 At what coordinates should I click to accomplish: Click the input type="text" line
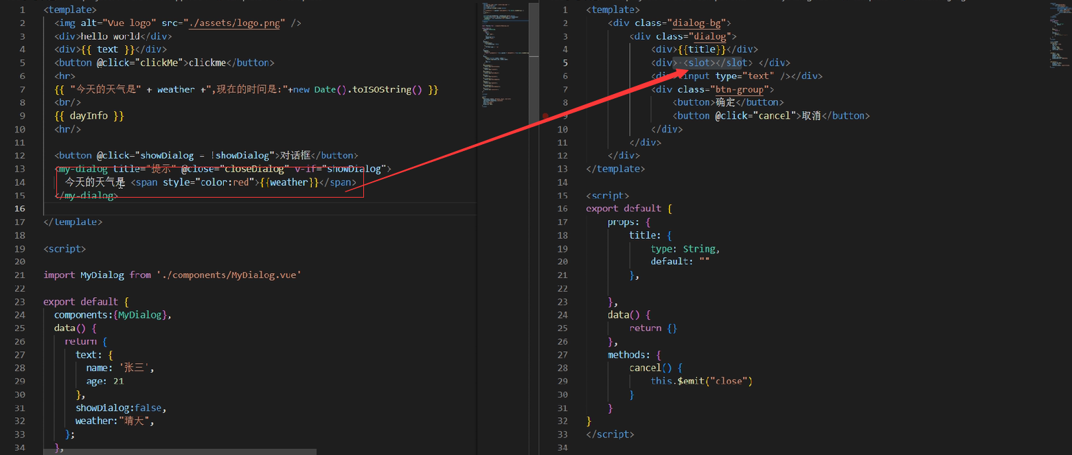coord(737,76)
